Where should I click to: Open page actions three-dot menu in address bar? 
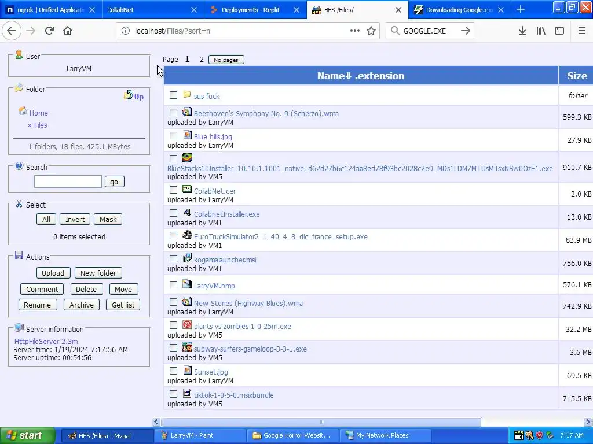[354, 31]
